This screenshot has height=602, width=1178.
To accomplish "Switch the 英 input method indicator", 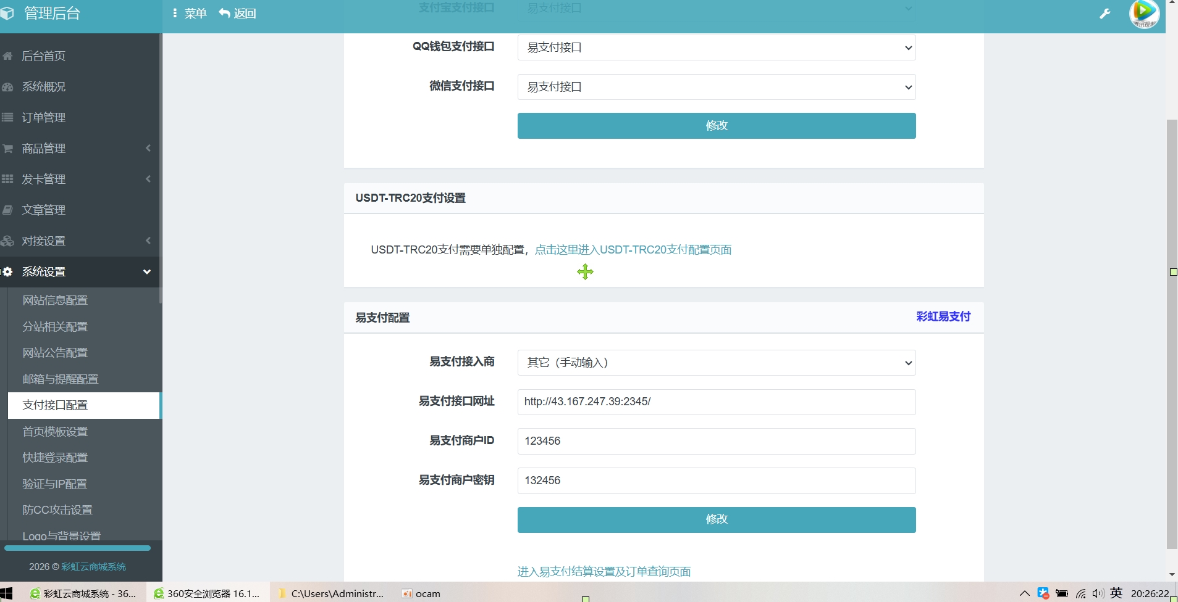I will pos(1116,593).
